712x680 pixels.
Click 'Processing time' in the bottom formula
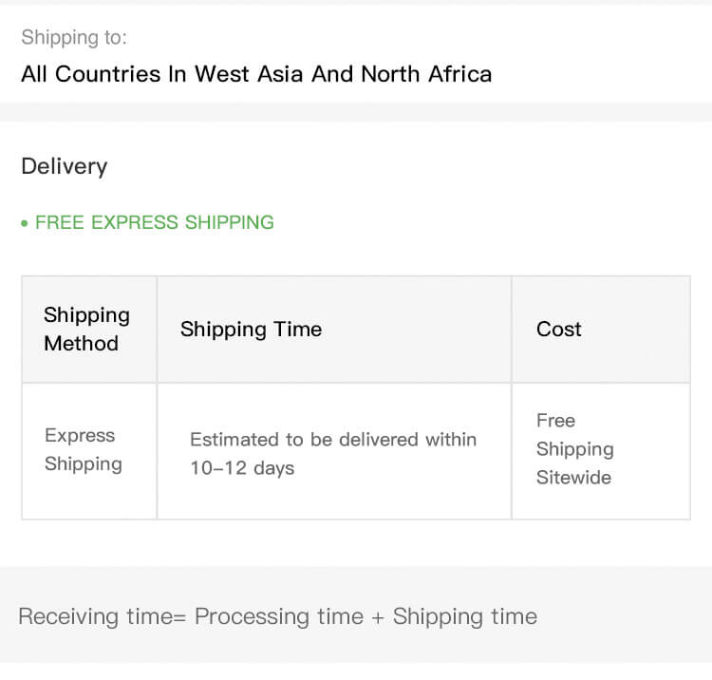(x=279, y=616)
